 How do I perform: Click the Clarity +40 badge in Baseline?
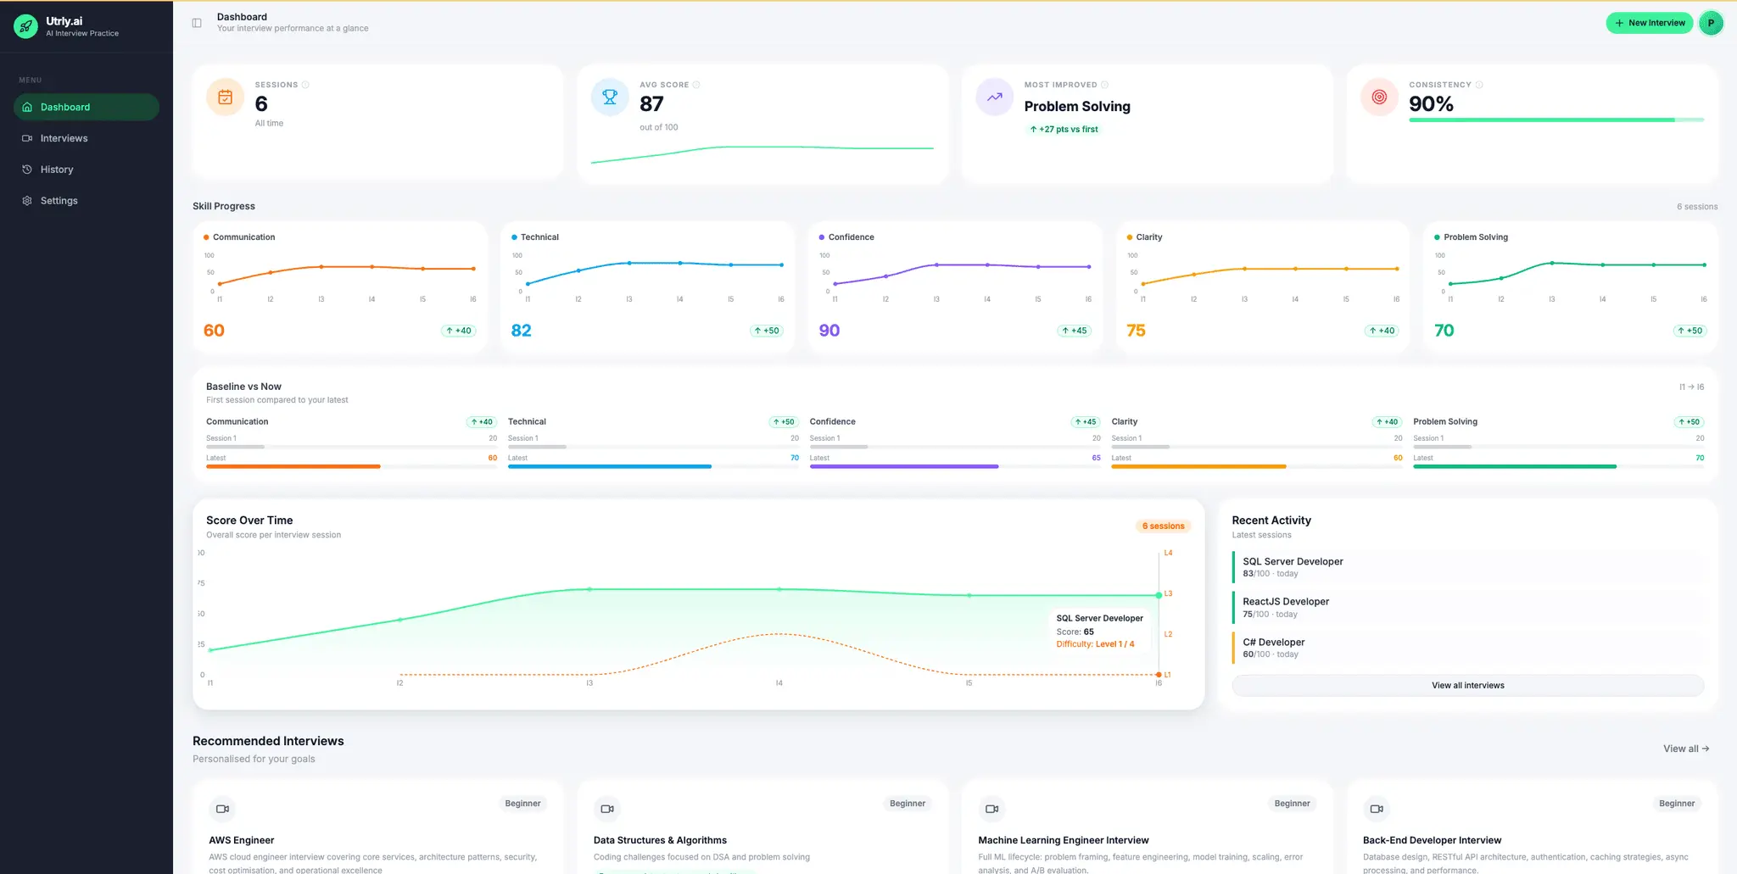(x=1387, y=422)
